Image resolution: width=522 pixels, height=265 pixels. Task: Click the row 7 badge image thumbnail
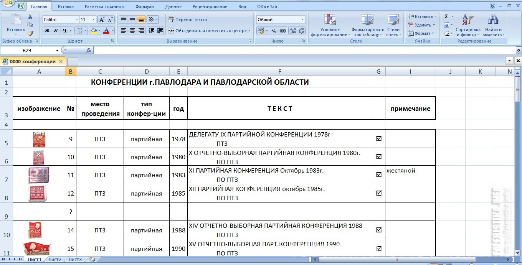39,175
